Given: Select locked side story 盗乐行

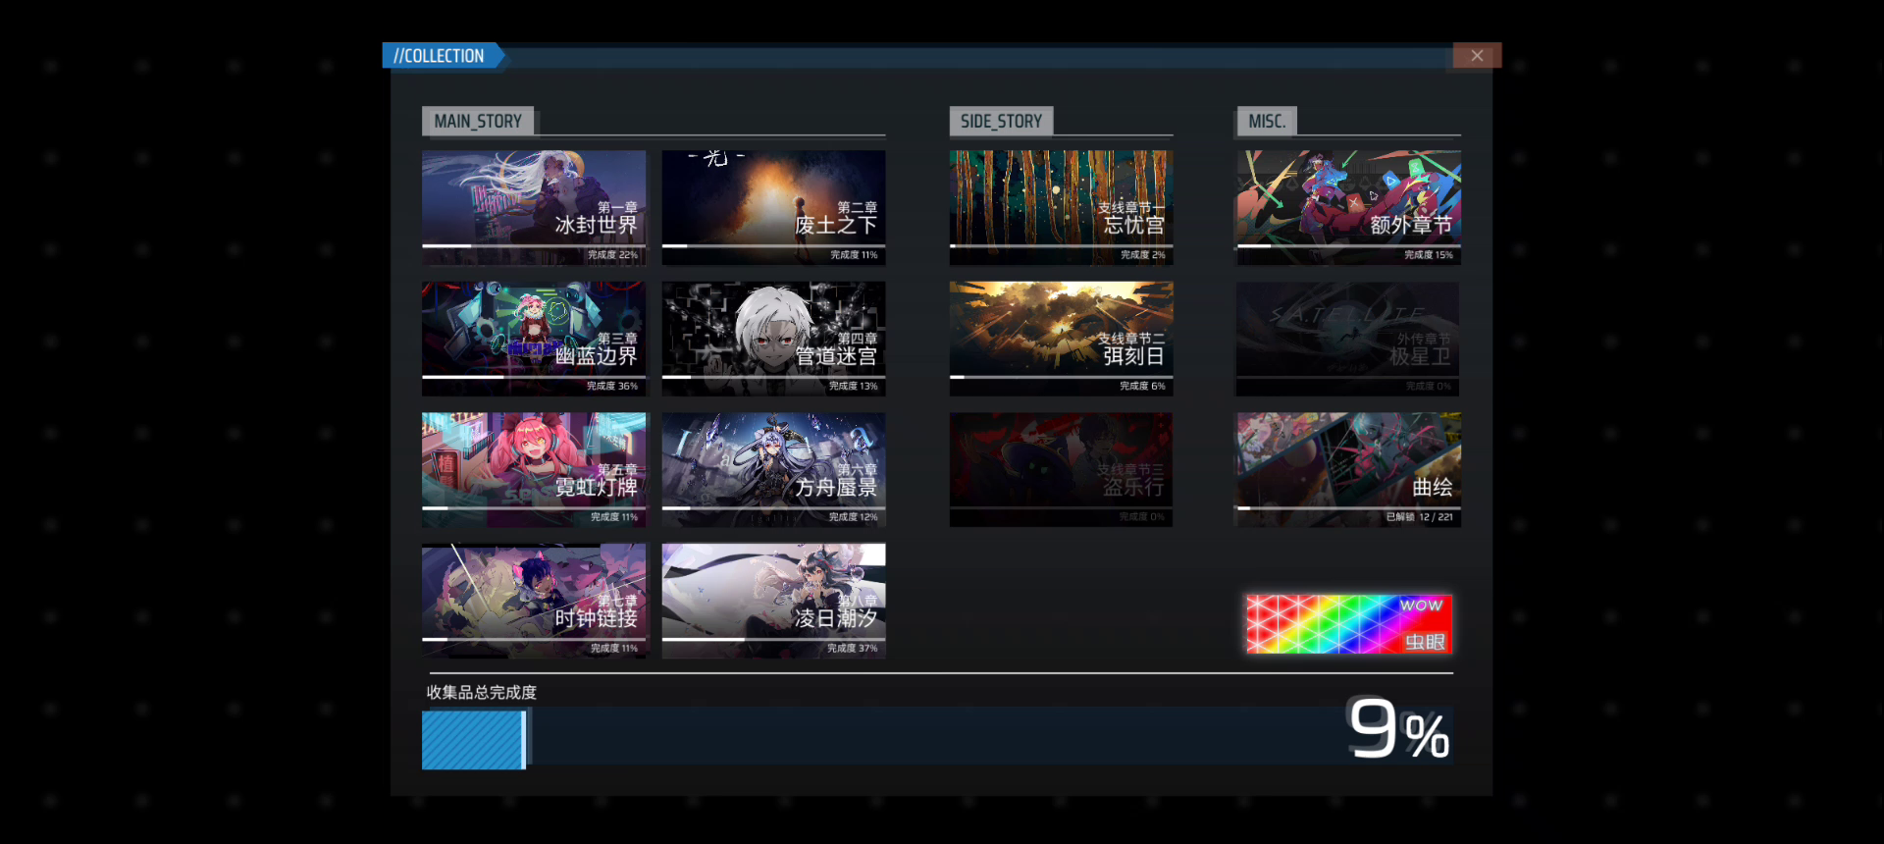Looking at the screenshot, I should (1061, 469).
